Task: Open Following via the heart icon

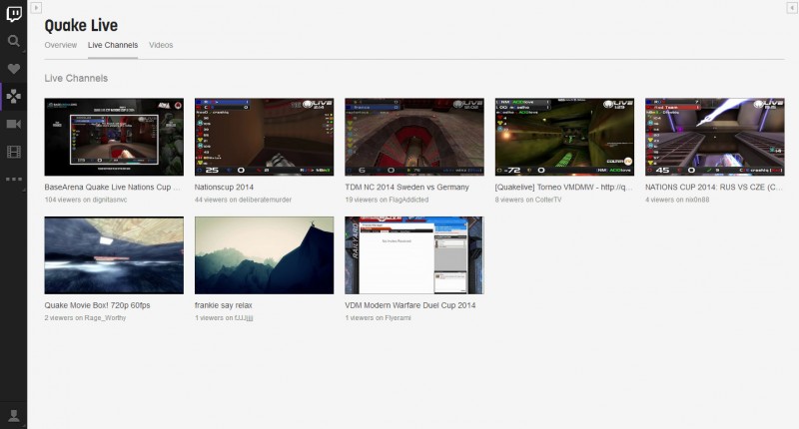Action: (x=14, y=69)
